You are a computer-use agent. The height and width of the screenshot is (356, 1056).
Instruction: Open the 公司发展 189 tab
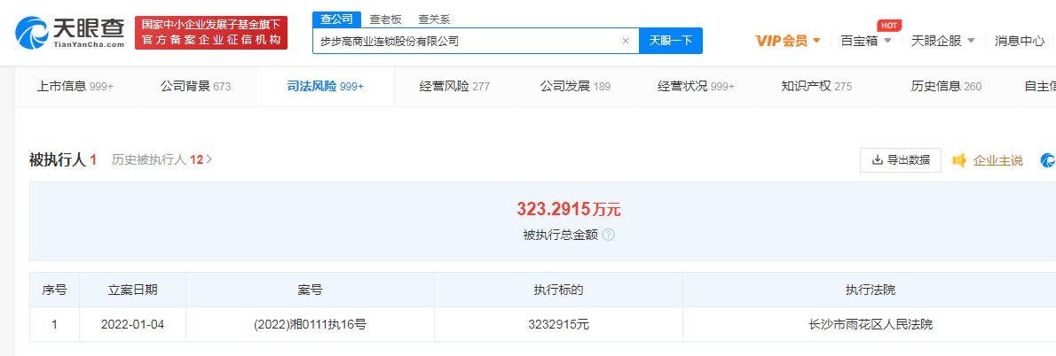coord(575,86)
